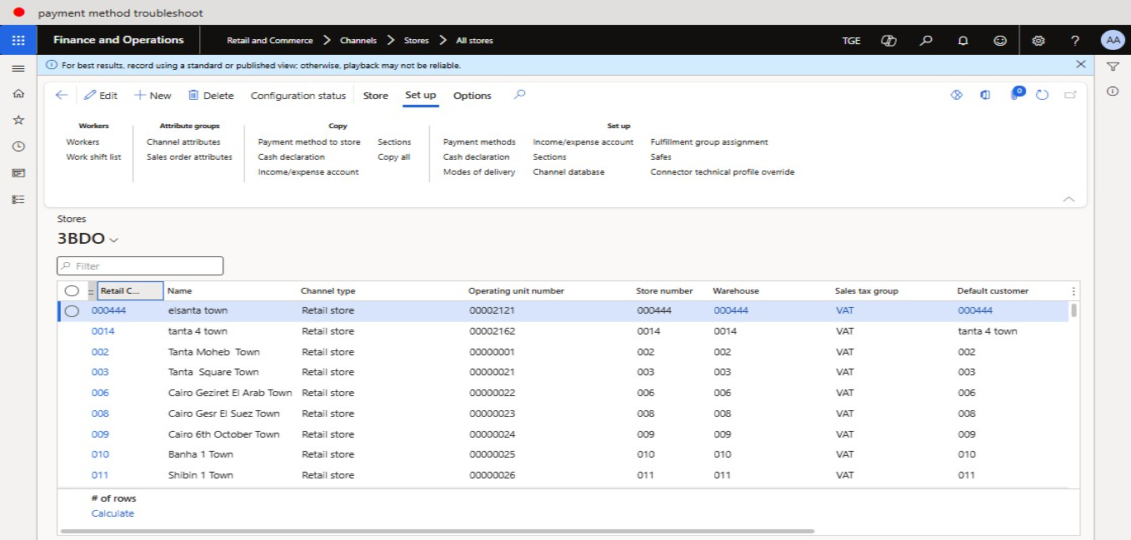Click Calculate link for number of rows

[x=113, y=513]
